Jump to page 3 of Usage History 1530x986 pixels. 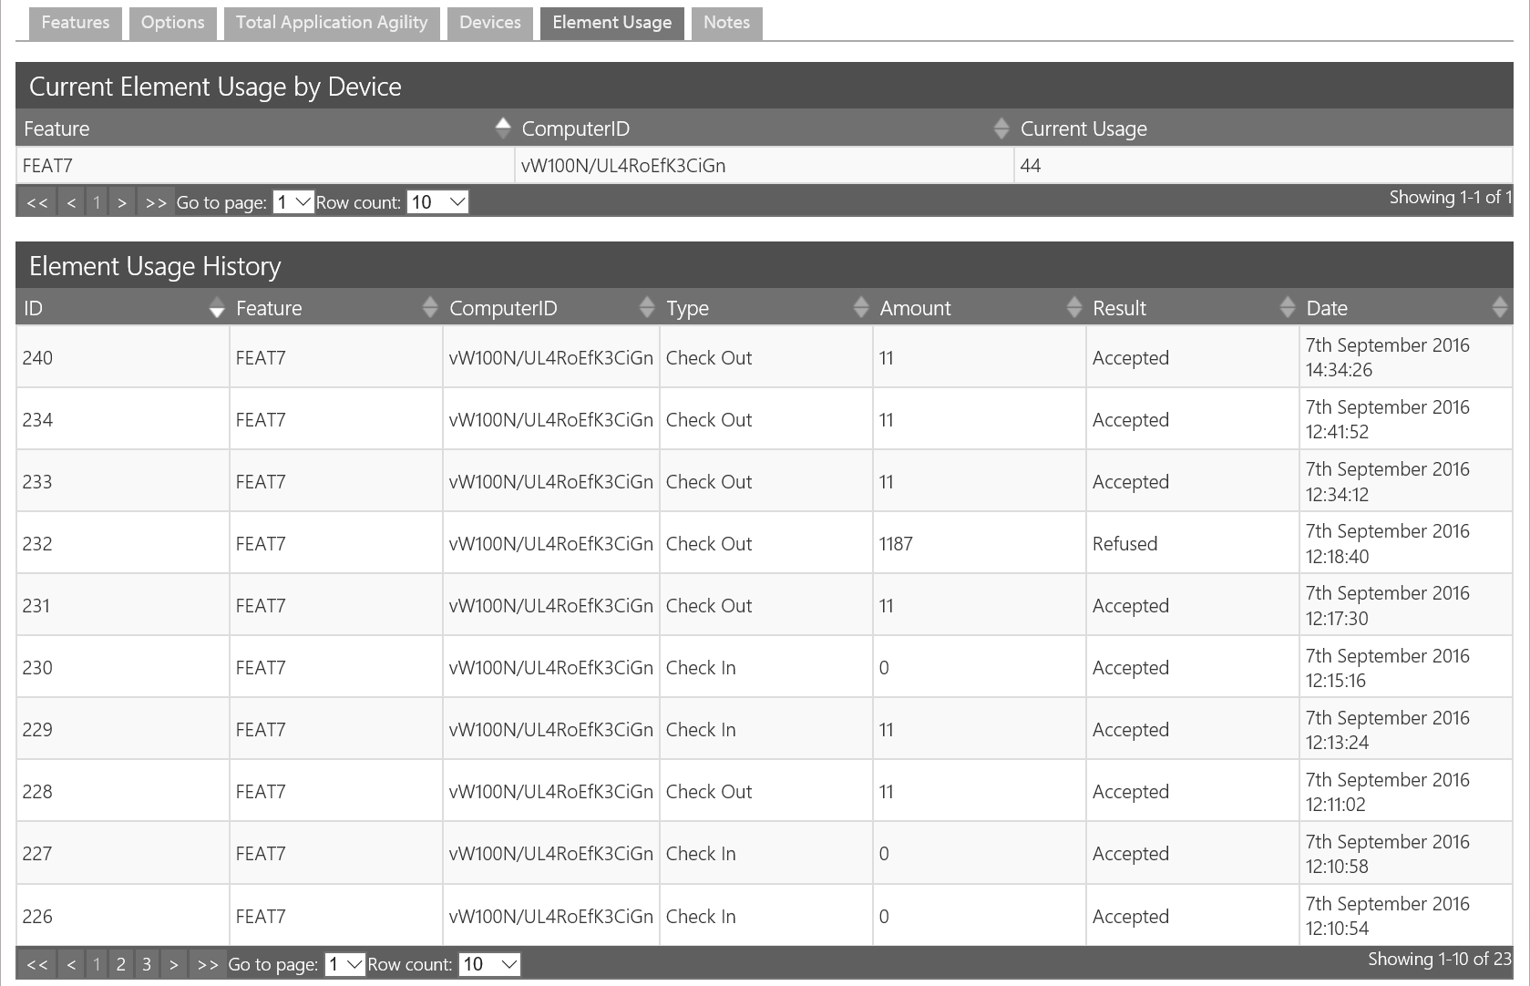[x=147, y=964]
